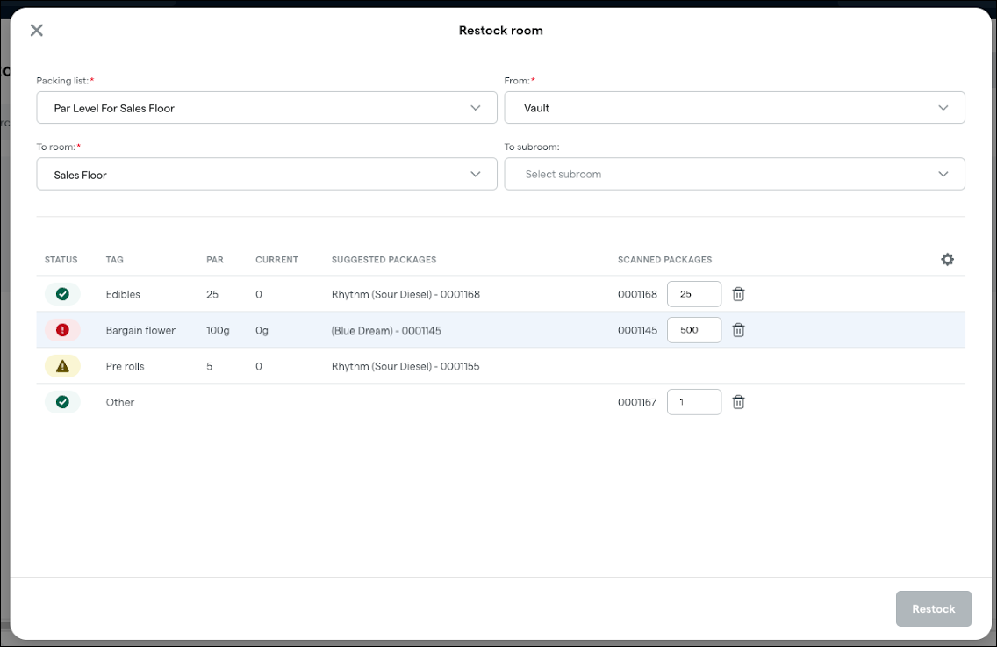
Task: Click the green check status icon on Other row
Action: tap(62, 402)
